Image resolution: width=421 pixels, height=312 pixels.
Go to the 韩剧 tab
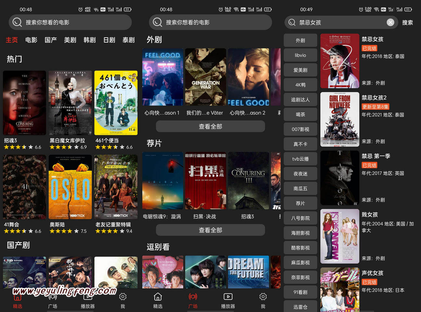(90, 40)
